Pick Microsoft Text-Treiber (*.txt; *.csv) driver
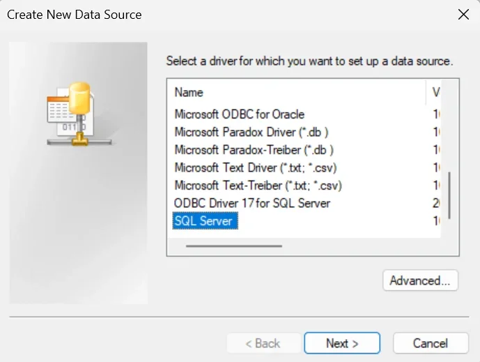 tap(258, 186)
